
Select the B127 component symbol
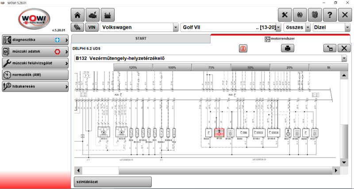(315, 133)
